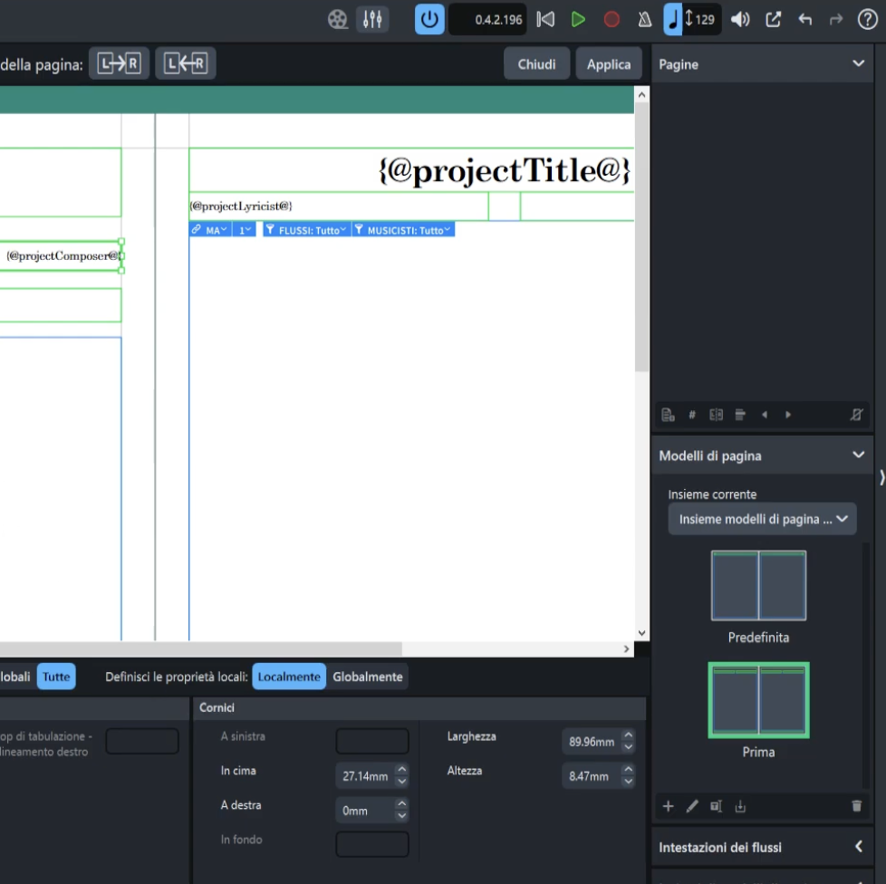Rewind to the beginning of the flow
Screen dimensions: 886x884
pos(545,19)
